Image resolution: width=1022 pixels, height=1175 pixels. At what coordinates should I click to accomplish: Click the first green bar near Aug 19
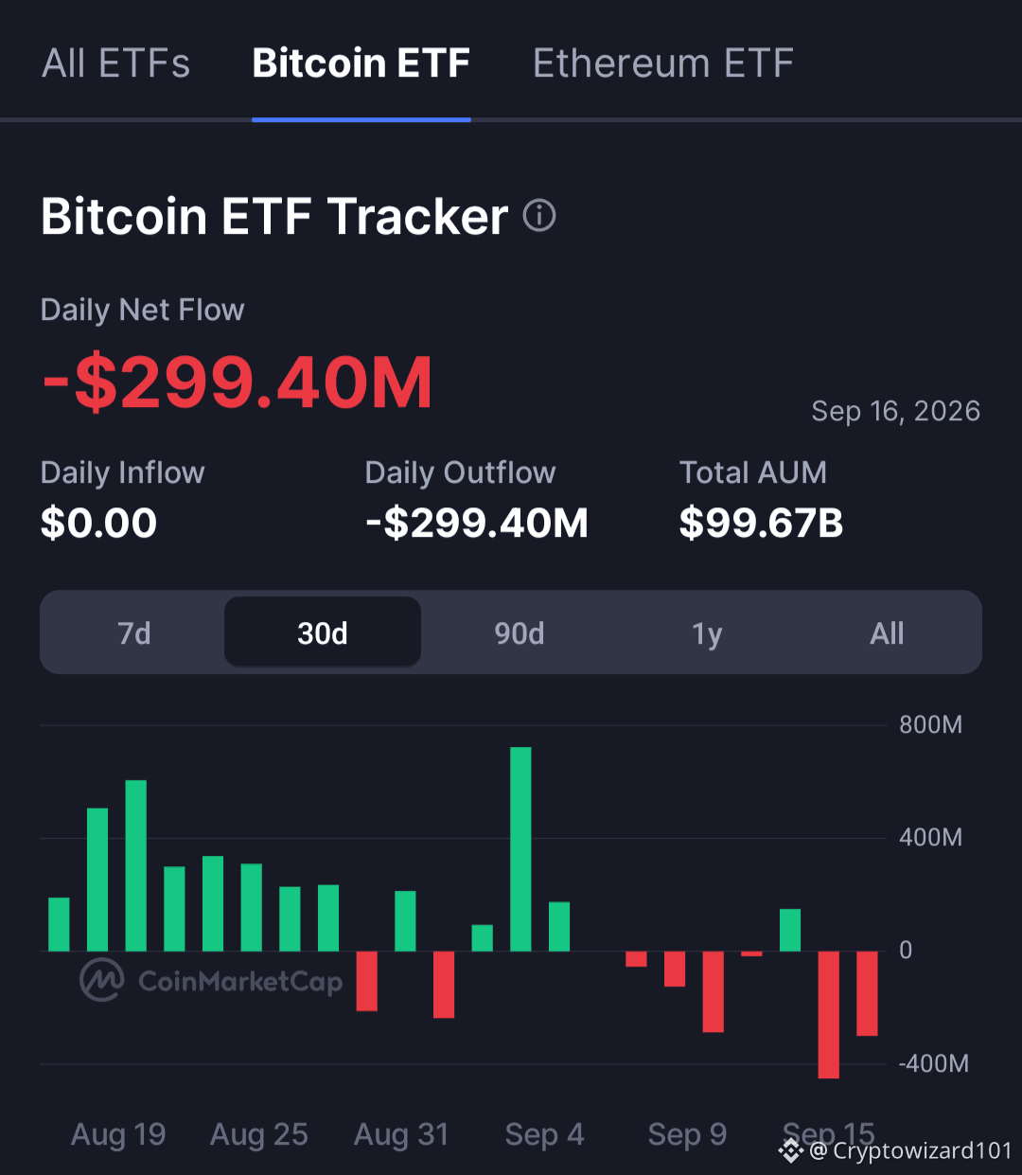(59, 924)
